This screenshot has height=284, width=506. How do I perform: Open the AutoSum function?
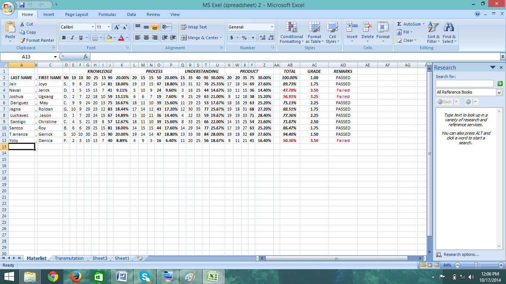(408, 23)
